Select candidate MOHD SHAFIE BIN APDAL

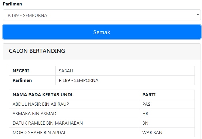pos(39,133)
